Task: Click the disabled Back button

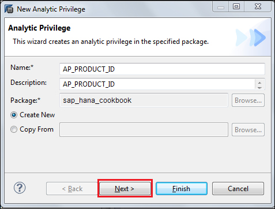Action: pos(72,189)
